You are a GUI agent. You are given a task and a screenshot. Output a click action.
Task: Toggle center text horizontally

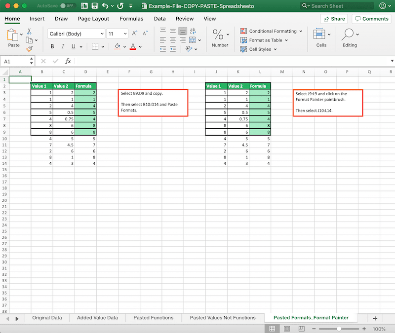coord(173,40)
